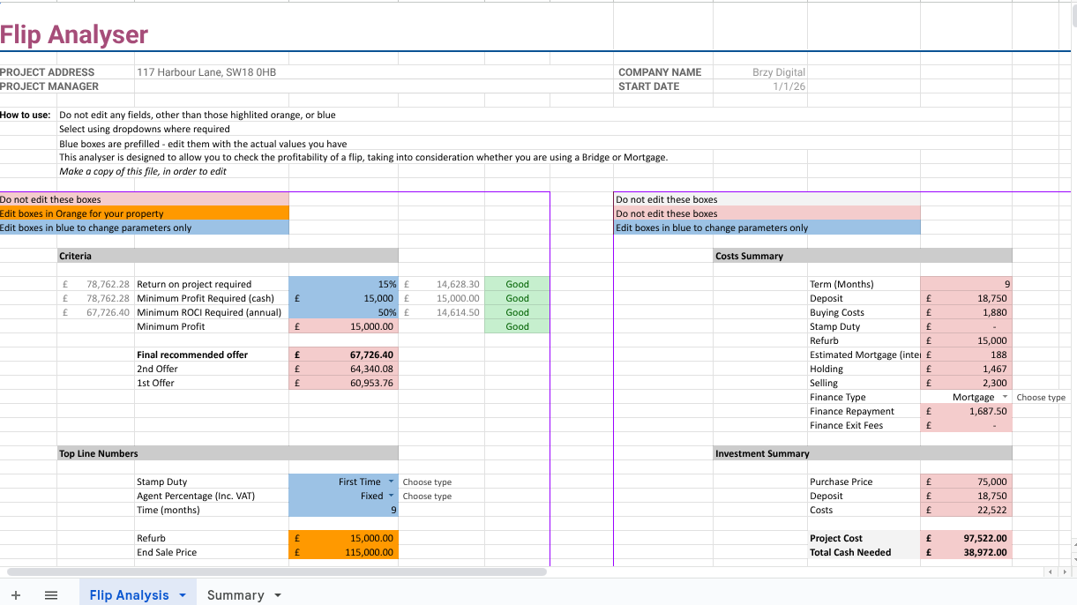Open Summary tab dropdown arrow
Image resolution: width=1077 pixels, height=605 pixels.
pyautogui.click(x=278, y=595)
